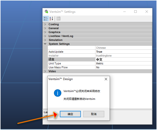
Task: Click the Ventsim Settings title bar app icon
Action: click(x=46, y=12)
